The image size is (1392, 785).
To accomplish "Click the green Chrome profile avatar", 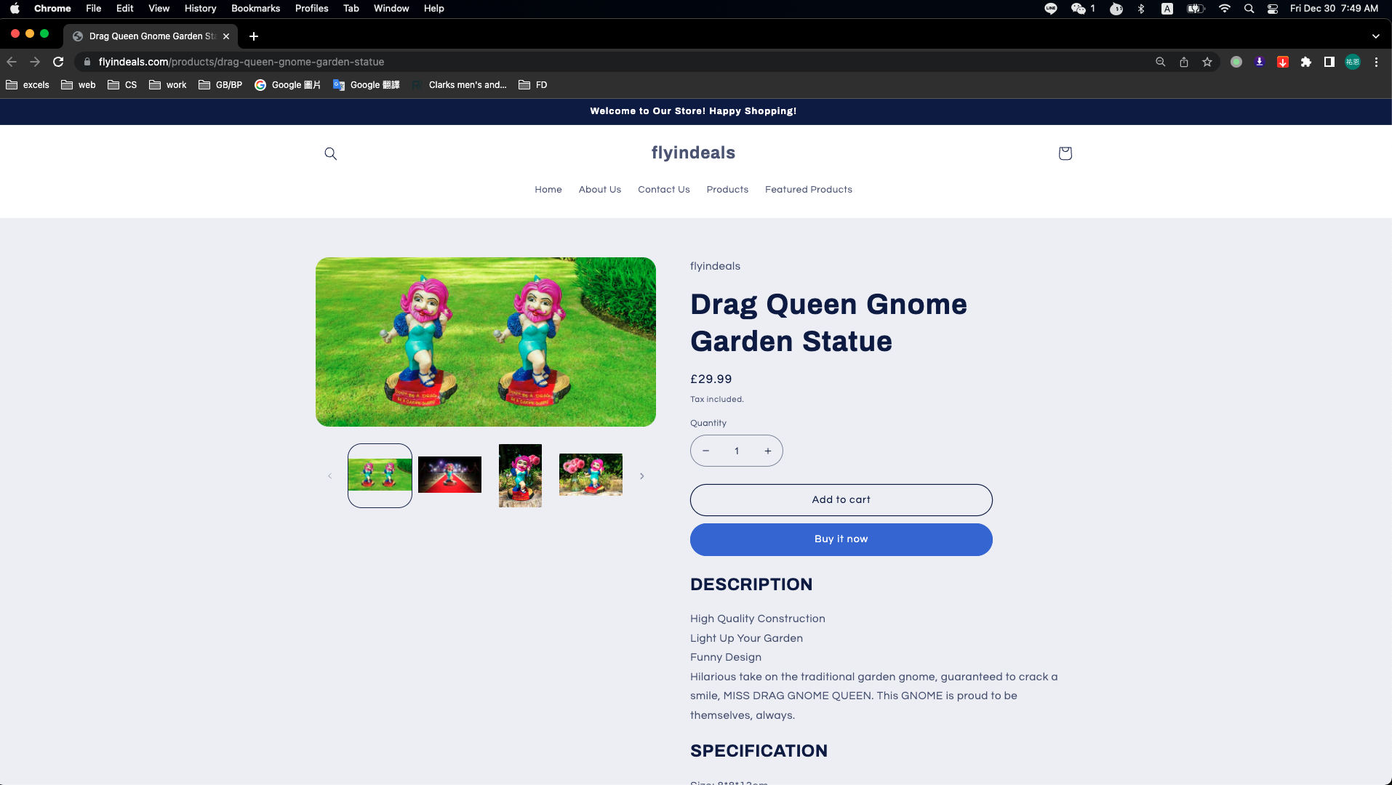I will (1353, 62).
